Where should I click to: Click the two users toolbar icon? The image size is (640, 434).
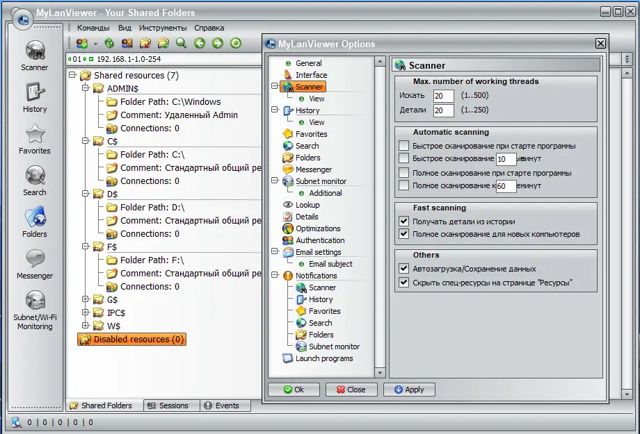coord(127,43)
